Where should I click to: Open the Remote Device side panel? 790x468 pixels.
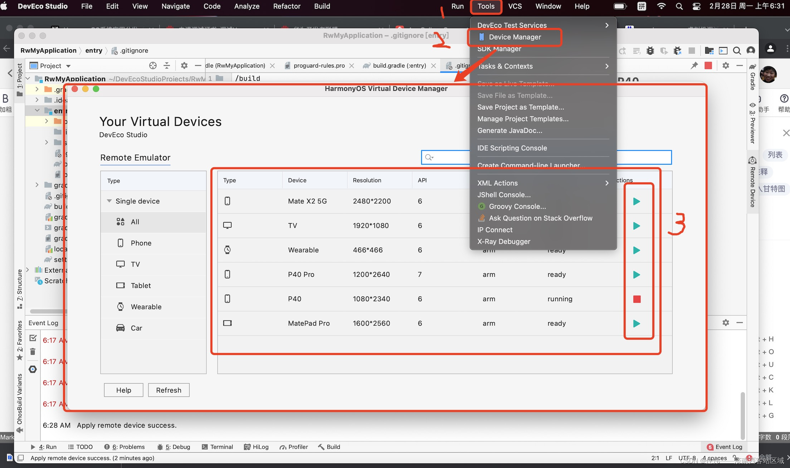tap(753, 183)
